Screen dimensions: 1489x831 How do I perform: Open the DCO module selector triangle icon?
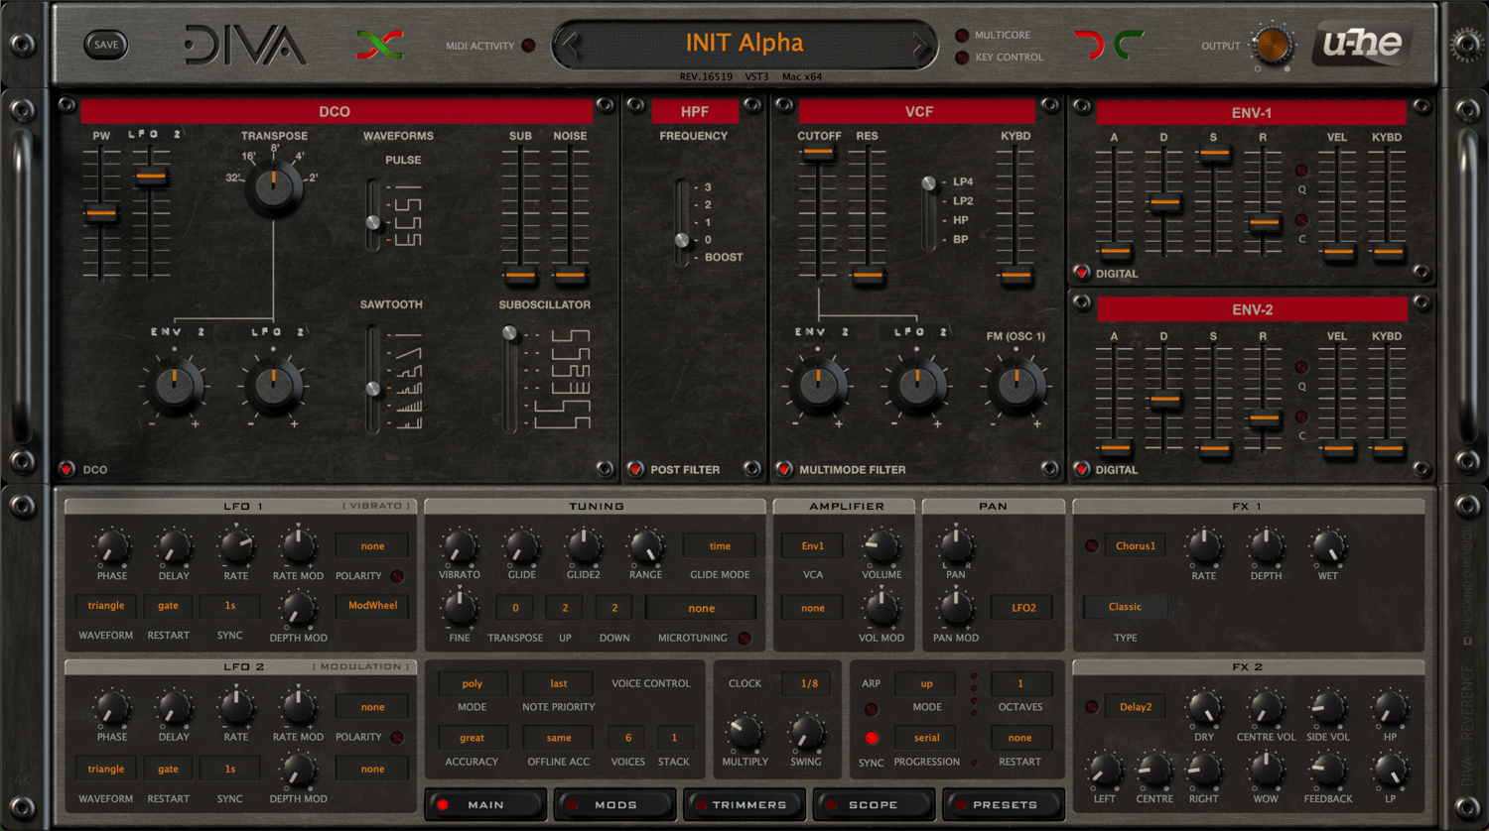67,469
